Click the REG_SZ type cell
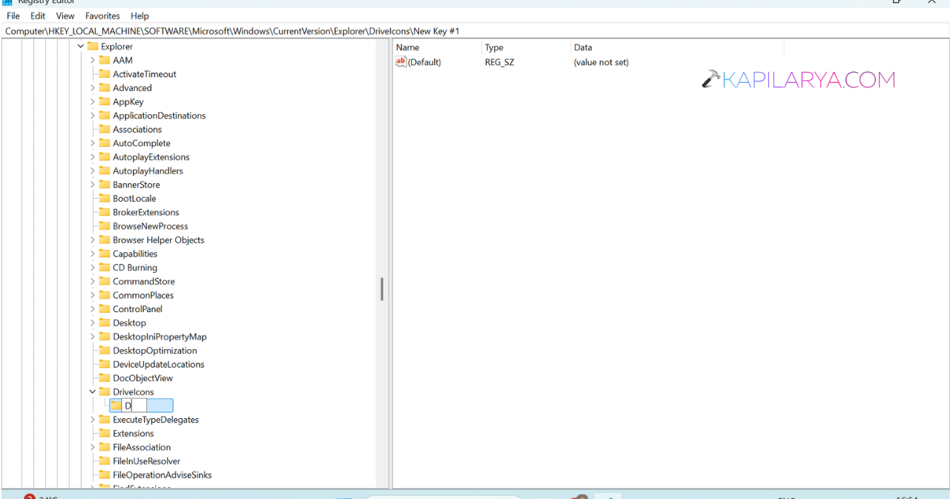Screen dimensions: 950x499 (499, 62)
